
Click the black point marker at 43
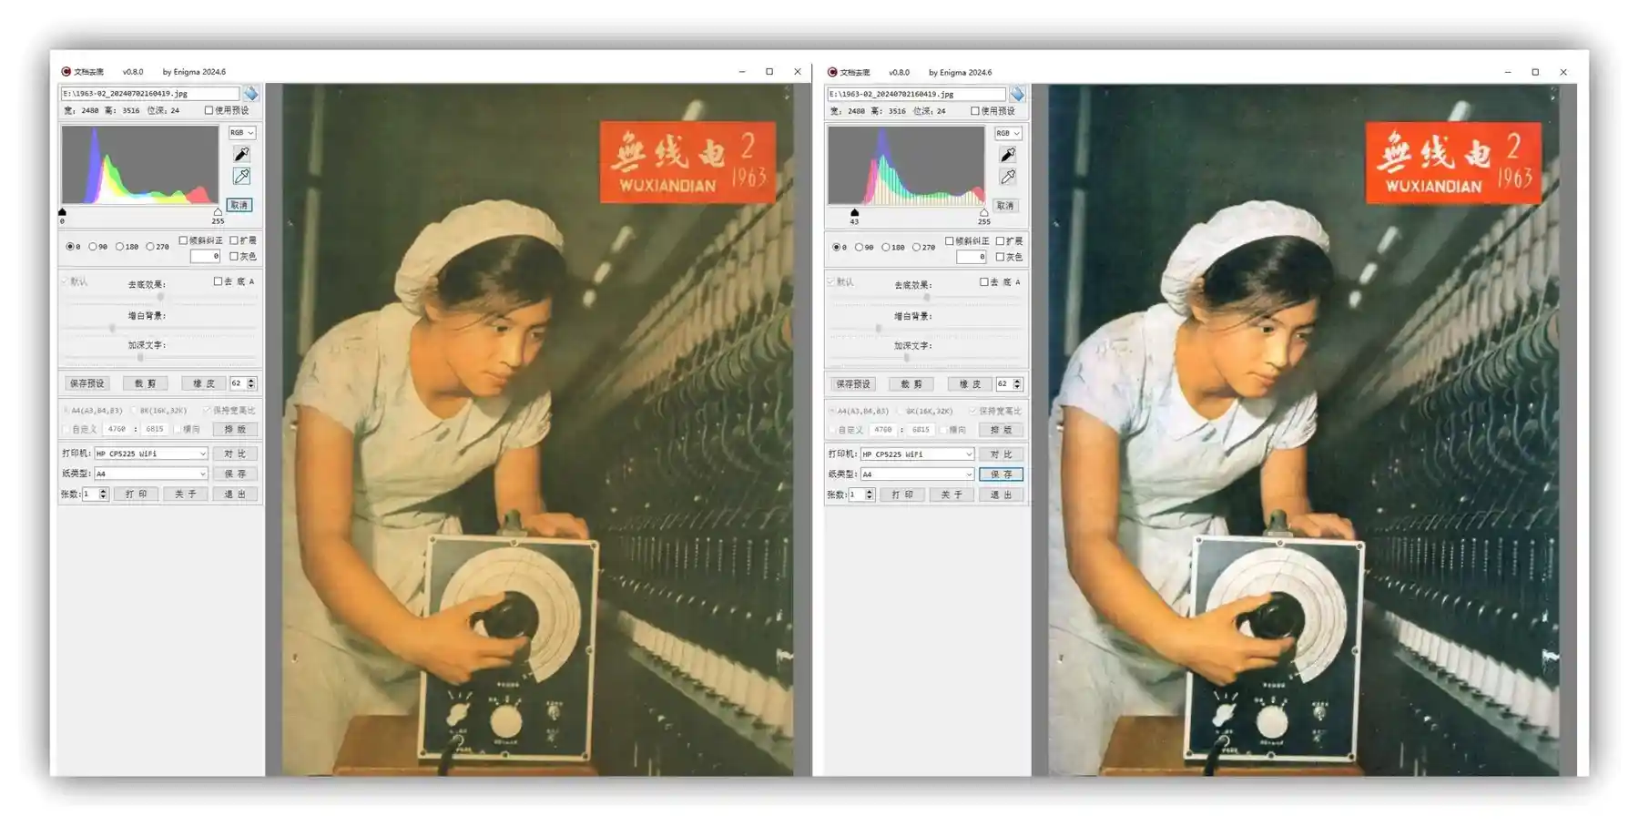[854, 213]
